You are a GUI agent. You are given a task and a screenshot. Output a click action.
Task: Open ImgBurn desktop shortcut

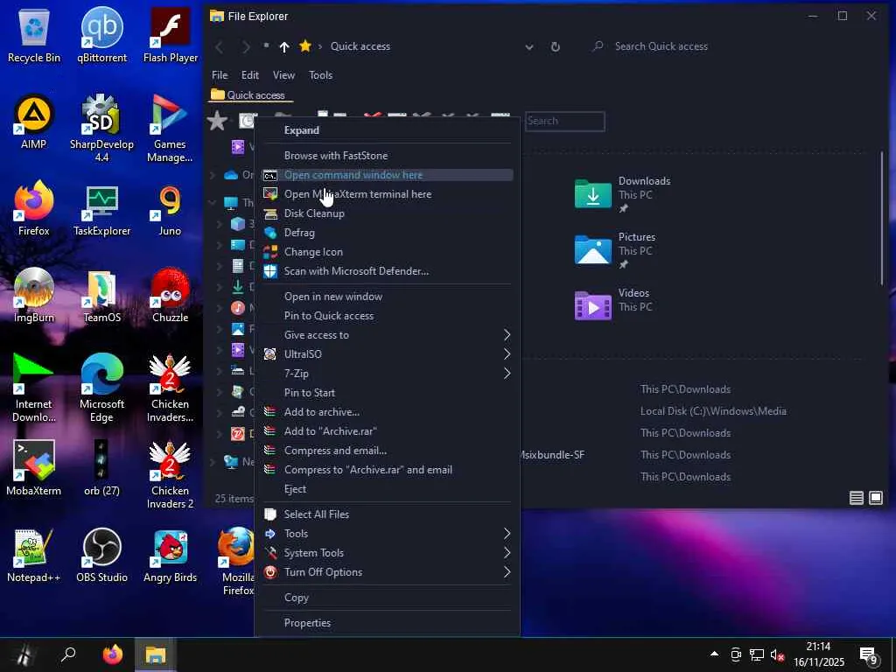[x=34, y=296]
